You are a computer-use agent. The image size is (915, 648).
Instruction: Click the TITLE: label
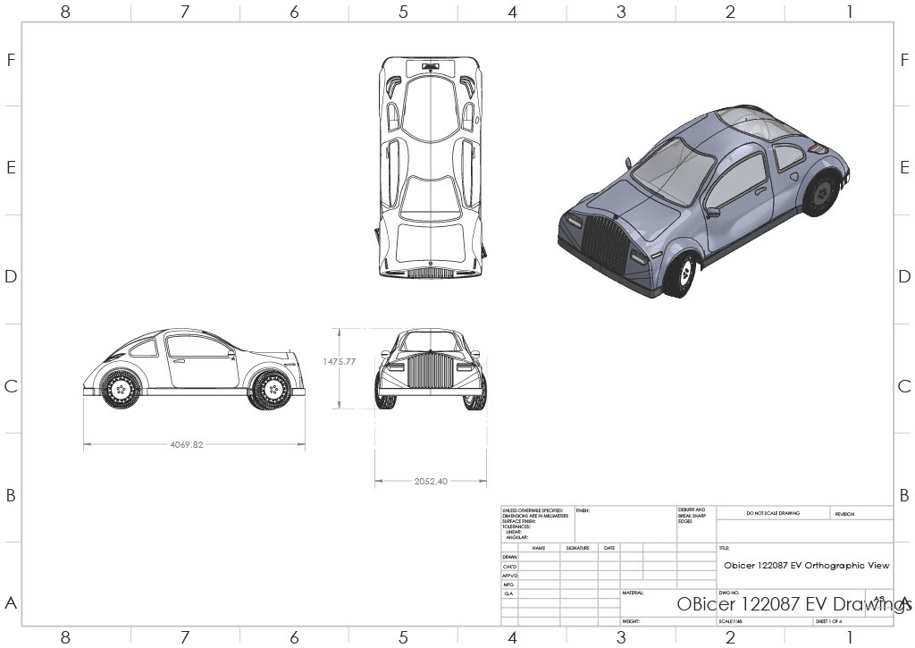pyautogui.click(x=724, y=548)
